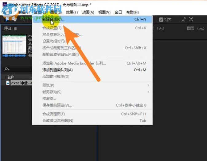Choose 添加到渲染队列(A) menu entry
The width and height of the screenshot is (207, 161).
[92, 70]
